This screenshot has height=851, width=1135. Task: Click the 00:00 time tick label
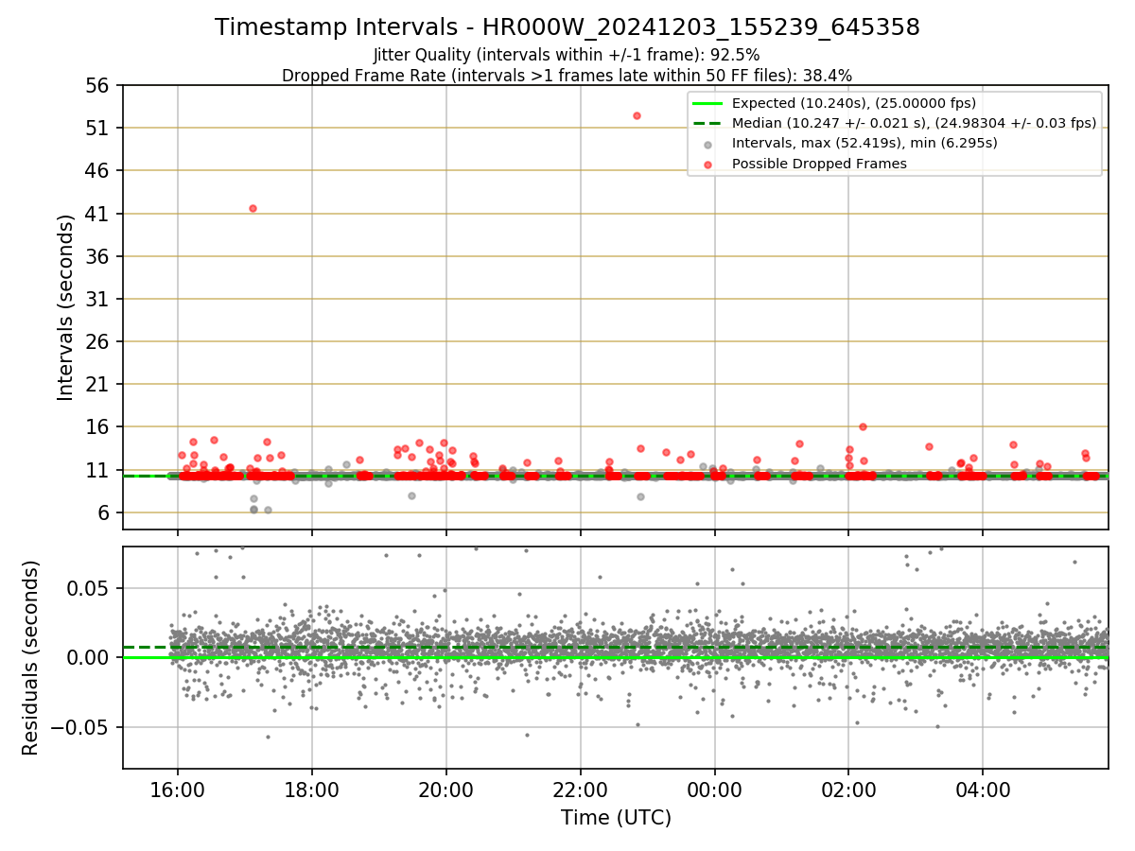point(714,790)
